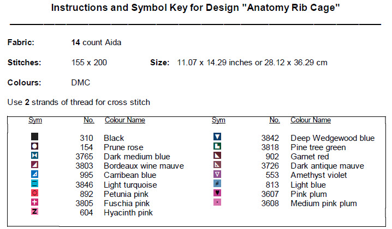Image resolution: width=392 pixels, height=229 pixels.
Task: Select the Amethyst violet triangle symbol
Action: 217,175
